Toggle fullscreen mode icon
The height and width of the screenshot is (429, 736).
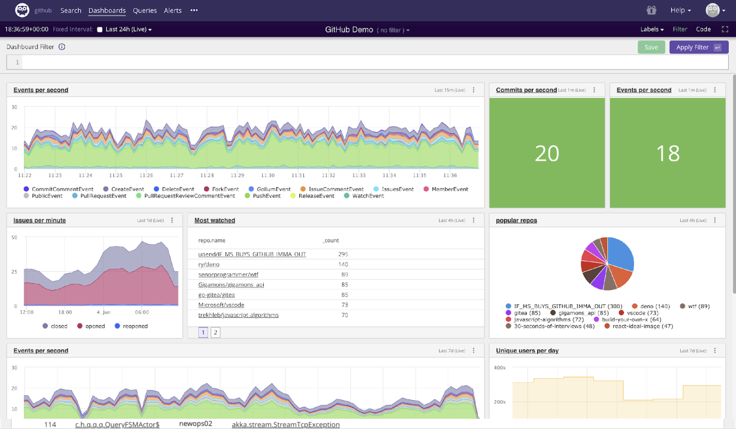coord(725,29)
